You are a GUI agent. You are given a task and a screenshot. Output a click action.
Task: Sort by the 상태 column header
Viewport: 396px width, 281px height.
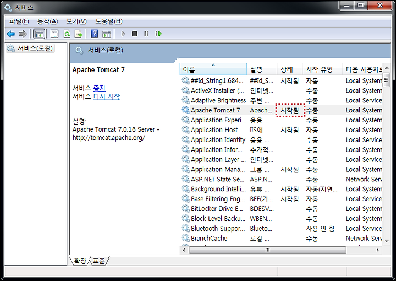tap(290, 69)
